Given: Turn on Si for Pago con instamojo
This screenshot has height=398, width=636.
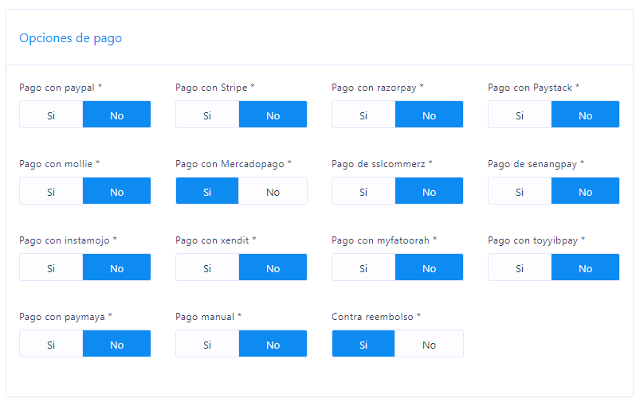Looking at the screenshot, I should click(51, 267).
